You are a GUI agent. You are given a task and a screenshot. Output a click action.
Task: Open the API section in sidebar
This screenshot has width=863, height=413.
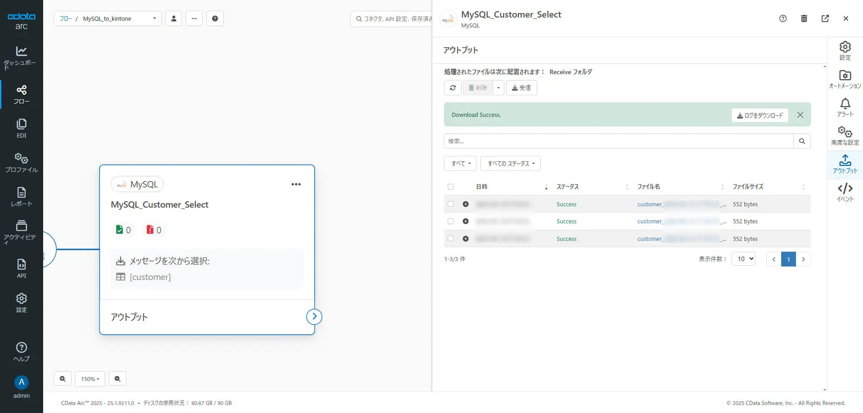[21, 269]
